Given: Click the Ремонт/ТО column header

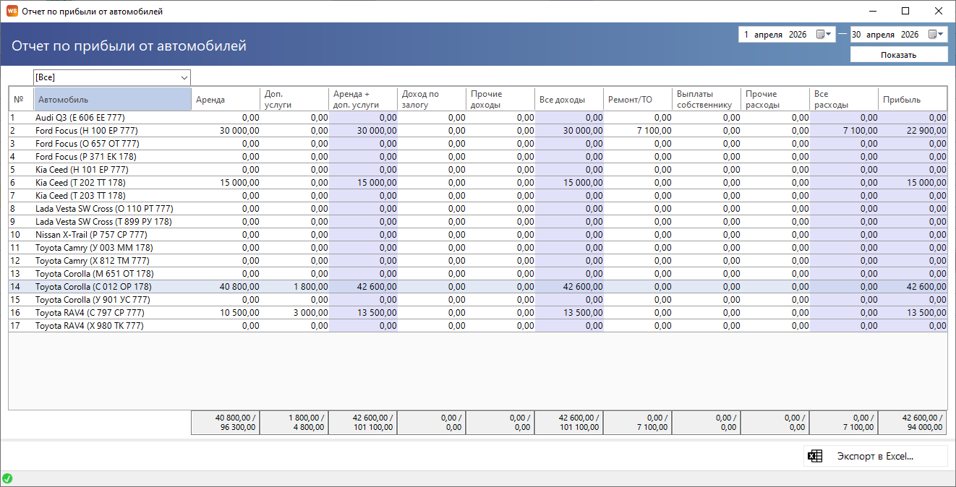Looking at the screenshot, I should 638,100.
